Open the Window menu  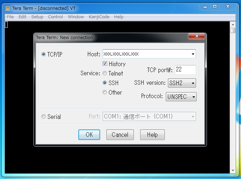point(76,17)
